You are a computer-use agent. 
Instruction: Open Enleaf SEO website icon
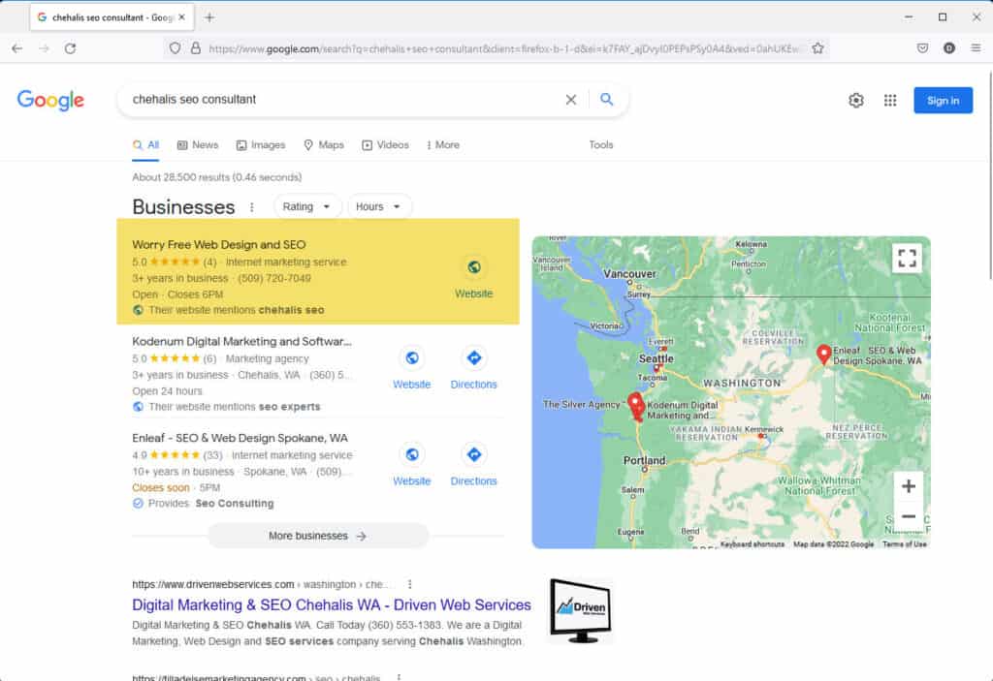point(411,455)
